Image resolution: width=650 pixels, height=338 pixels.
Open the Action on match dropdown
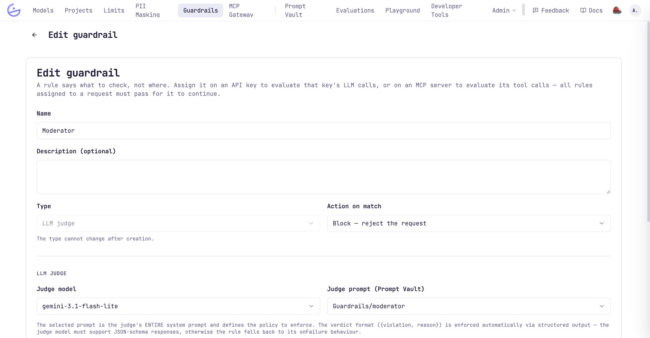pos(469,223)
